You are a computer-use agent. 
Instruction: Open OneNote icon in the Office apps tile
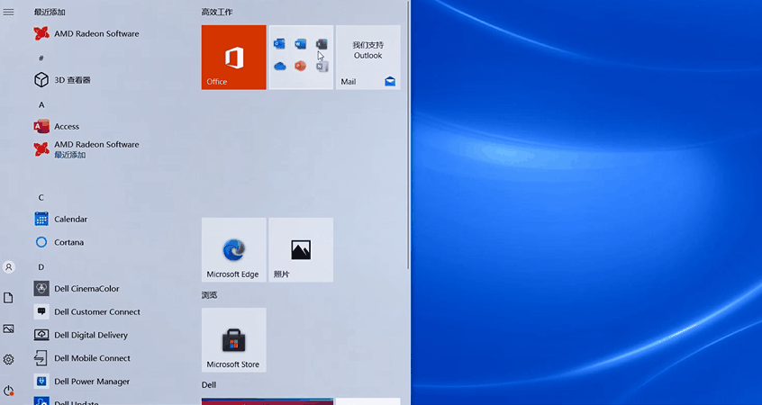(x=322, y=66)
